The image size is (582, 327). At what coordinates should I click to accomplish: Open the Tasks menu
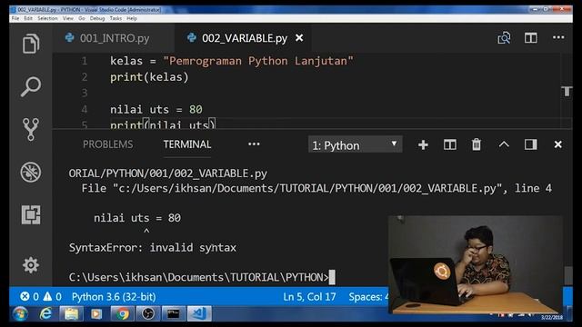[x=115, y=18]
